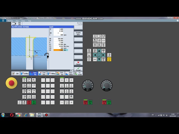Click the plus direction key

pos(71,102)
